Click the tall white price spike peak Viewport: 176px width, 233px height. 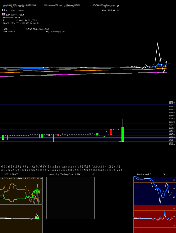tap(158, 43)
